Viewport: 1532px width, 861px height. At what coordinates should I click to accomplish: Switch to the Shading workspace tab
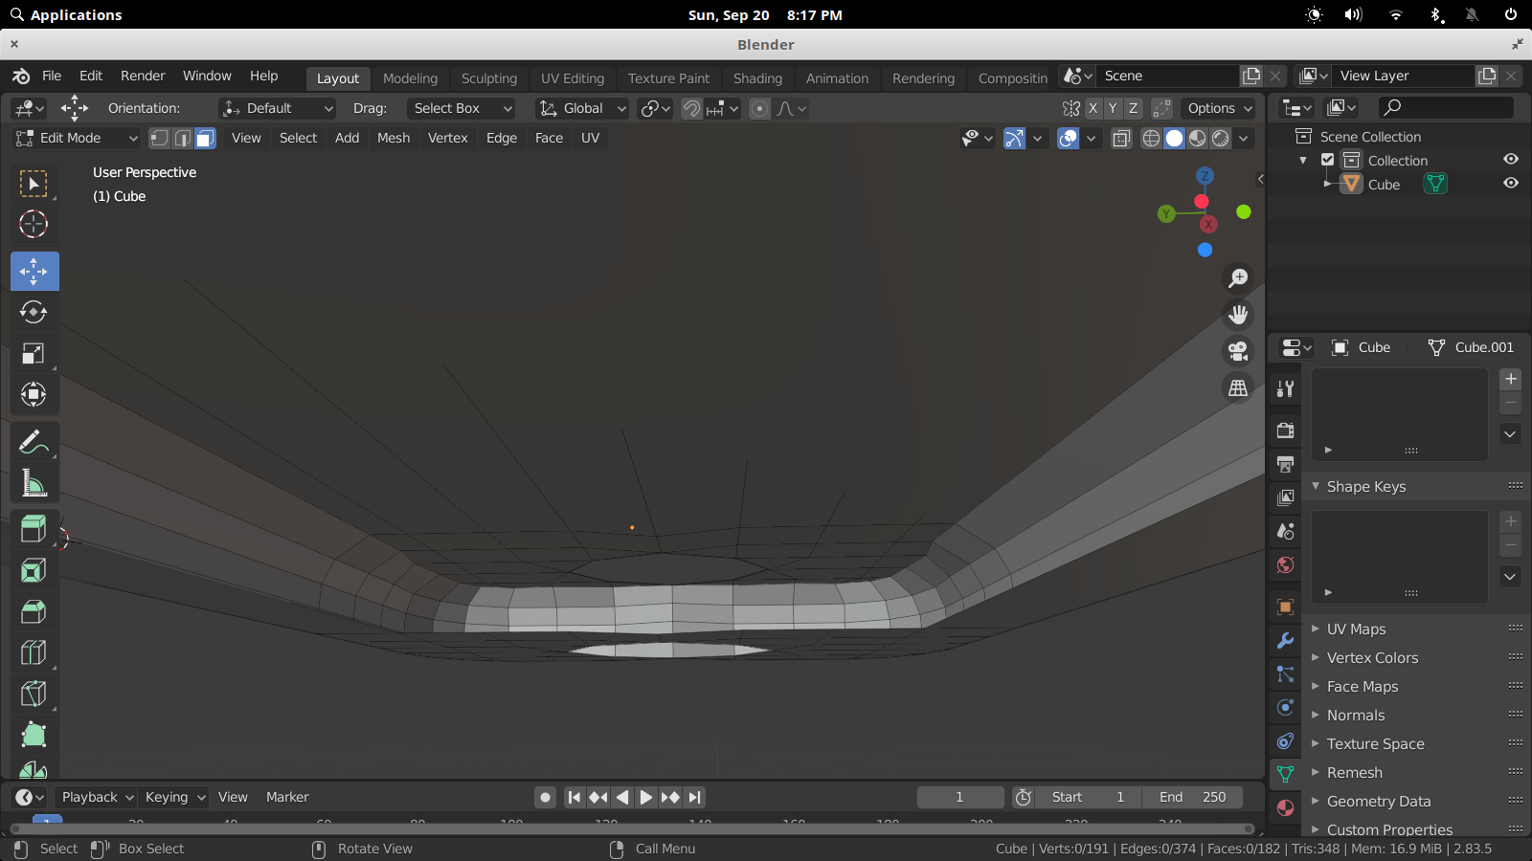(757, 78)
